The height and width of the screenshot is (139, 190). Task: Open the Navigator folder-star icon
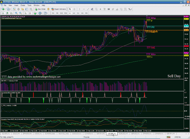click(22, 9)
